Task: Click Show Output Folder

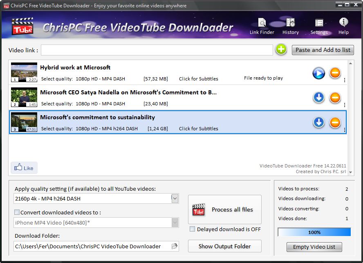Action: [x=224, y=246]
